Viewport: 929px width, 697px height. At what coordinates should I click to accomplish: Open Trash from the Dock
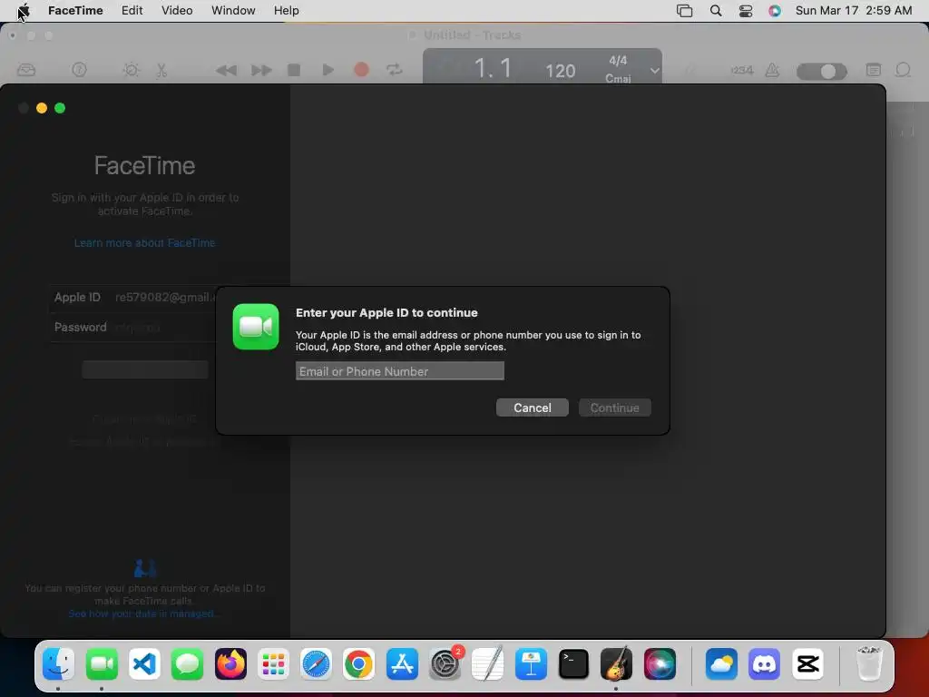point(869,663)
